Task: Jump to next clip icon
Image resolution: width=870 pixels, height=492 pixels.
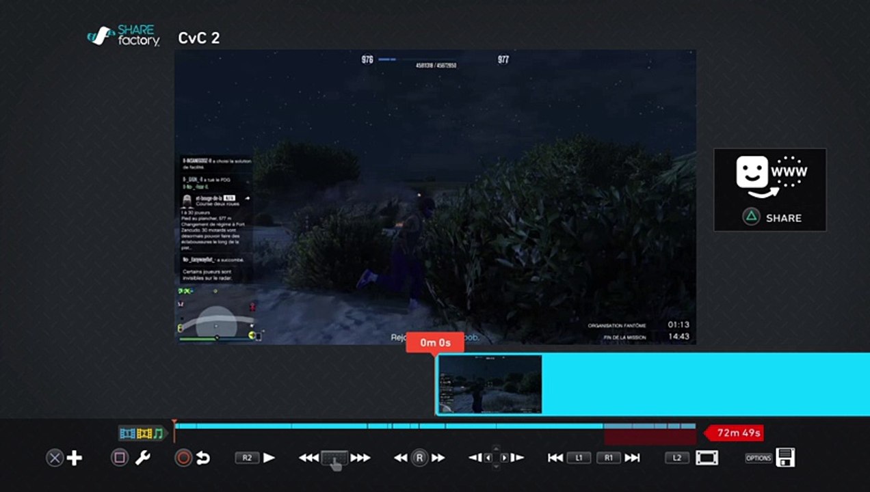Action: (633, 458)
